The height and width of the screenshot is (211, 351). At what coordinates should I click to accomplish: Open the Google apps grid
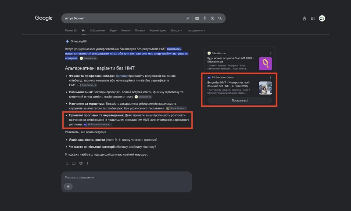click(313, 18)
